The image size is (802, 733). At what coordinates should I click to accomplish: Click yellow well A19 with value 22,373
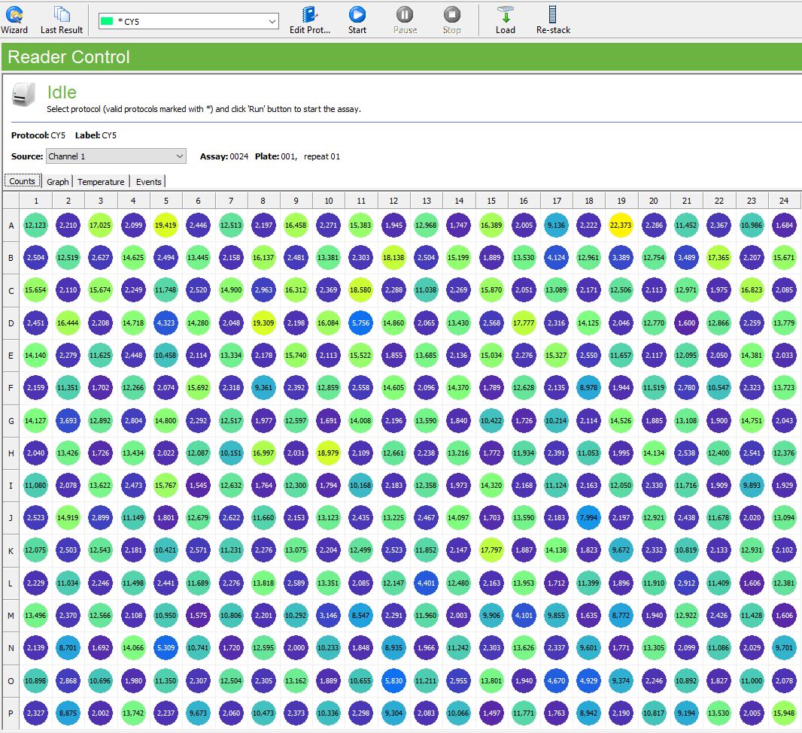click(x=621, y=225)
